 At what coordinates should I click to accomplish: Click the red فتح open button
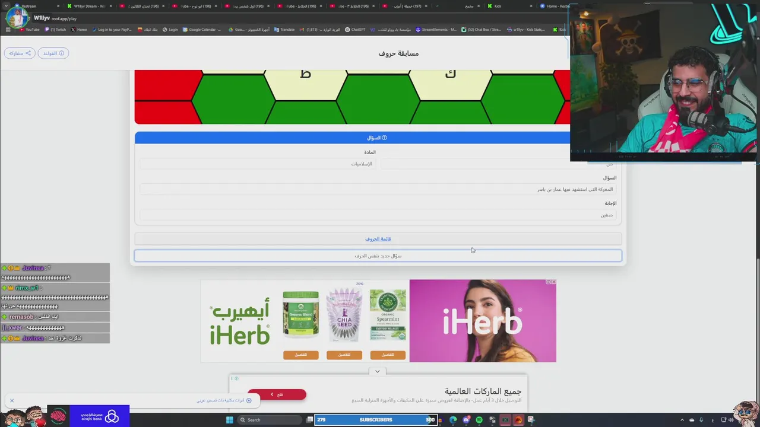tap(277, 394)
